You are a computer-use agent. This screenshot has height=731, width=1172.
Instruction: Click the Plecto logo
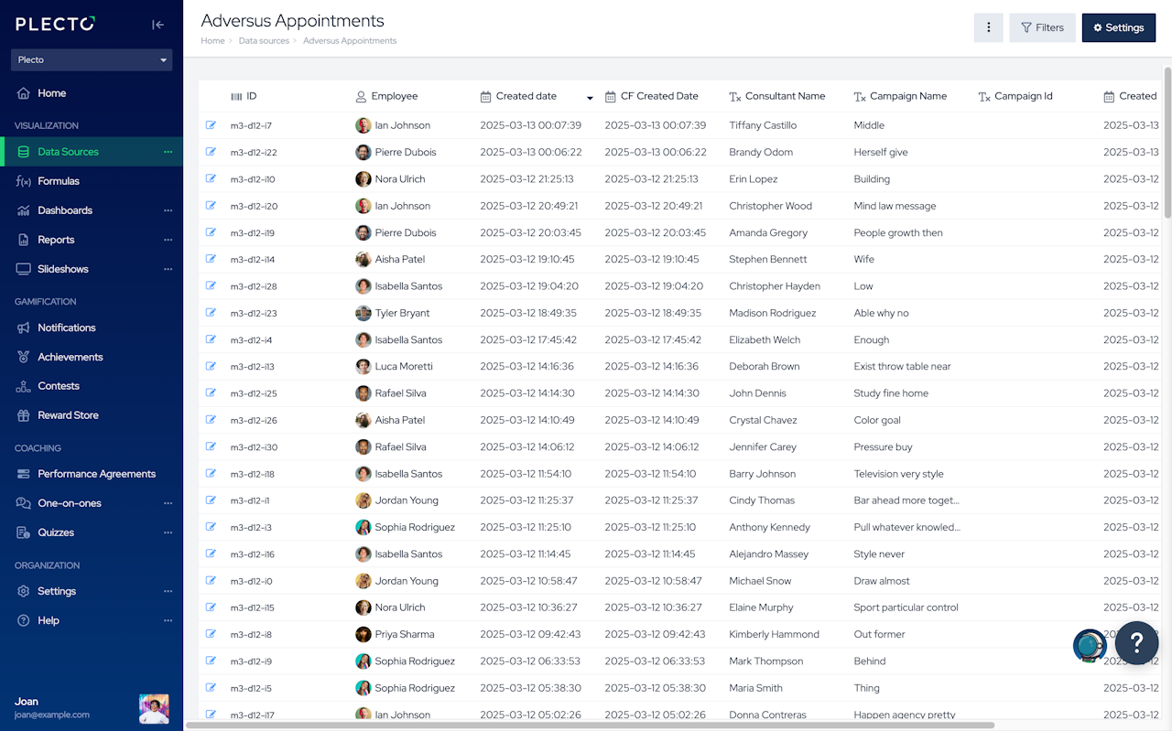(55, 25)
